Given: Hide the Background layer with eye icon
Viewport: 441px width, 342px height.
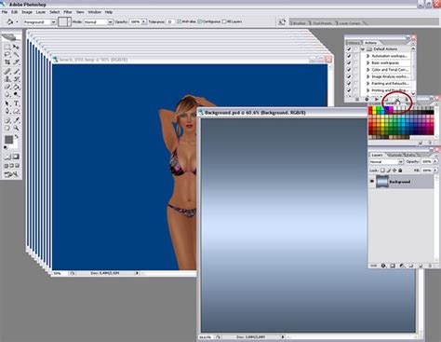Looking at the screenshot, I should point(372,182).
